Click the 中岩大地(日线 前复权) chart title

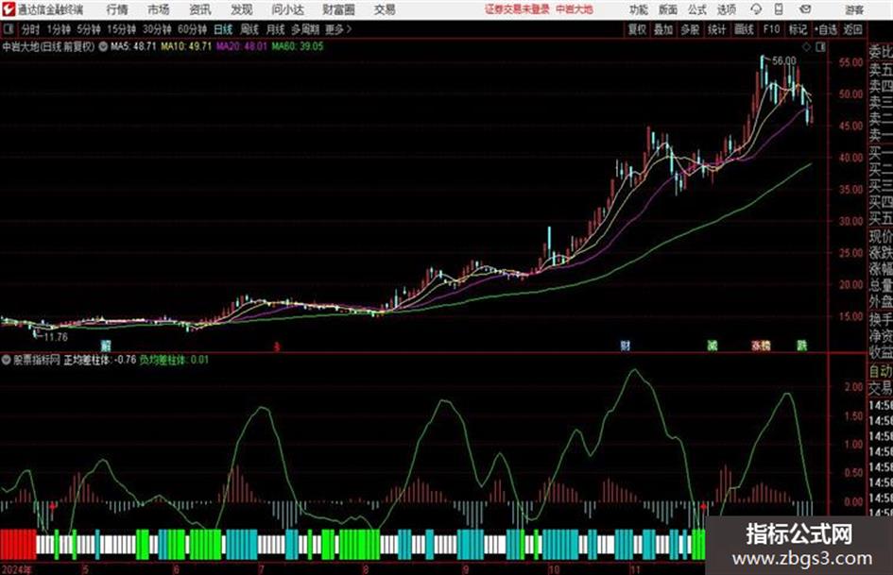pyautogui.click(x=48, y=46)
